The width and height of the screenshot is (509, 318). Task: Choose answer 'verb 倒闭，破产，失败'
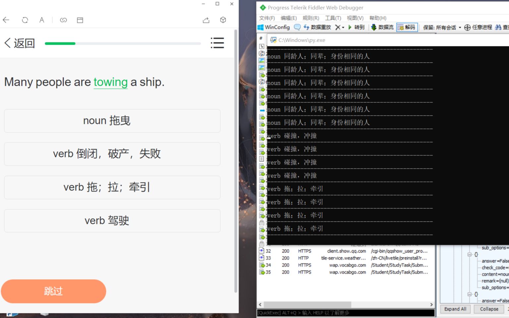click(x=112, y=154)
